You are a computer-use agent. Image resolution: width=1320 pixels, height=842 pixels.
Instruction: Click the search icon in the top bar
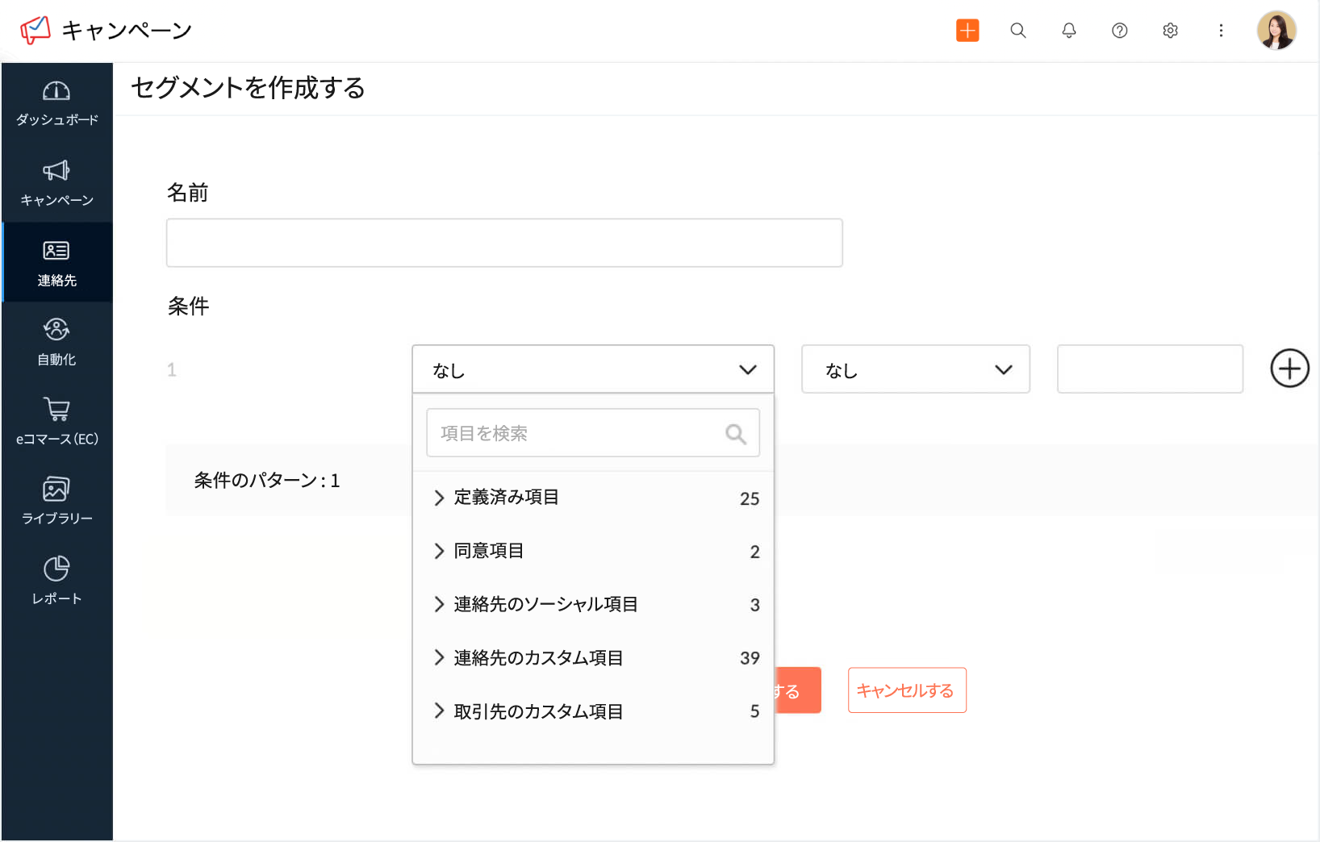(x=1017, y=30)
